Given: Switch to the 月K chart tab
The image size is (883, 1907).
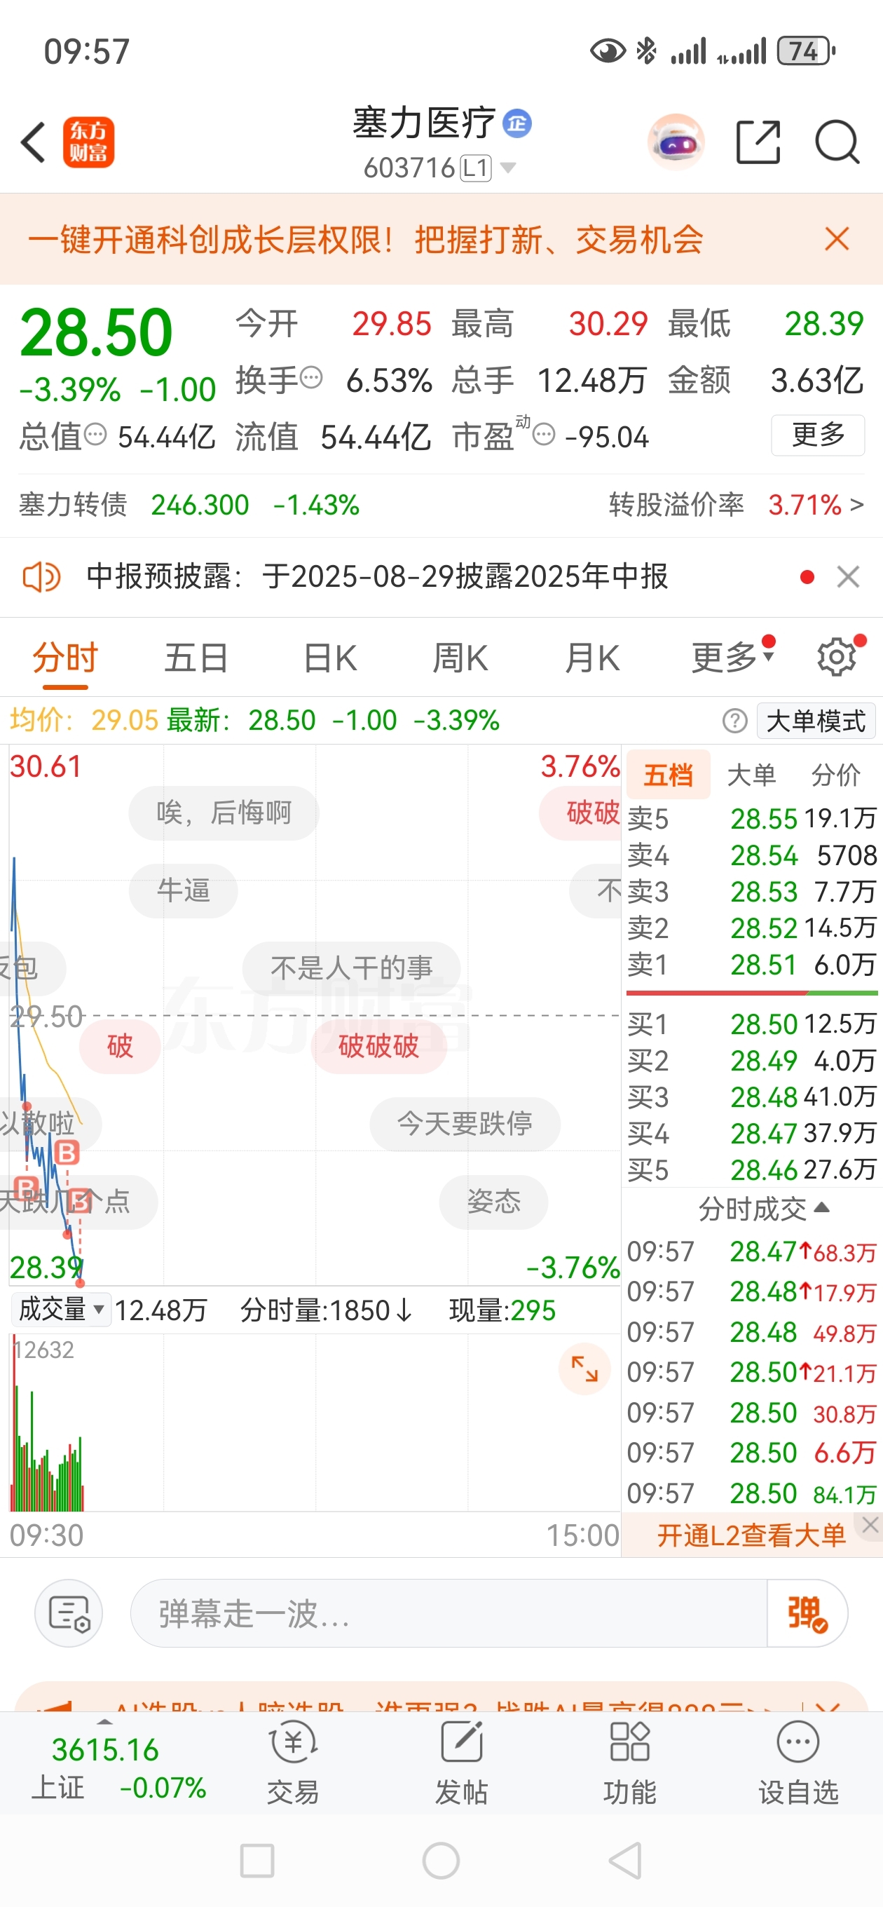Looking at the screenshot, I should tap(592, 658).
